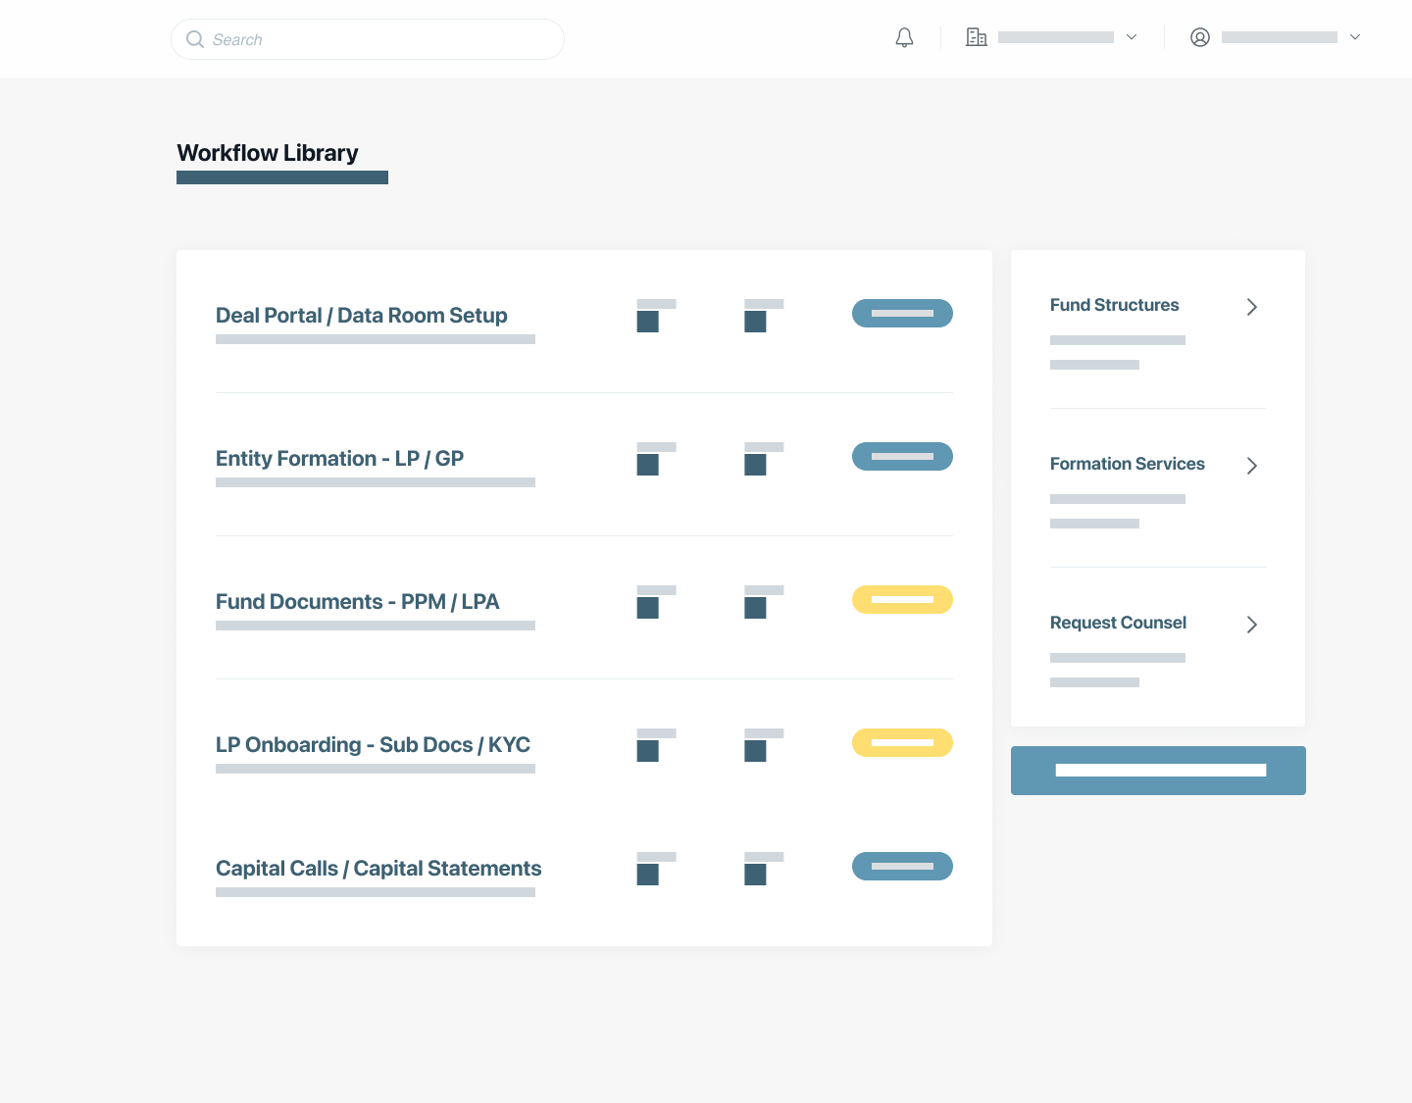Click first square icon in Fund Documents row
Viewport: 1412px width, 1103px height.
pos(648,608)
